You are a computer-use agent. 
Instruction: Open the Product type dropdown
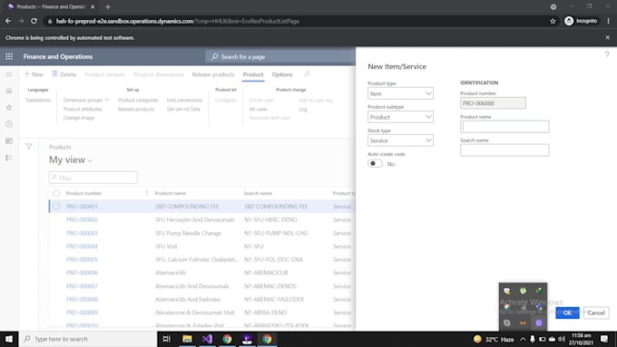click(x=400, y=93)
